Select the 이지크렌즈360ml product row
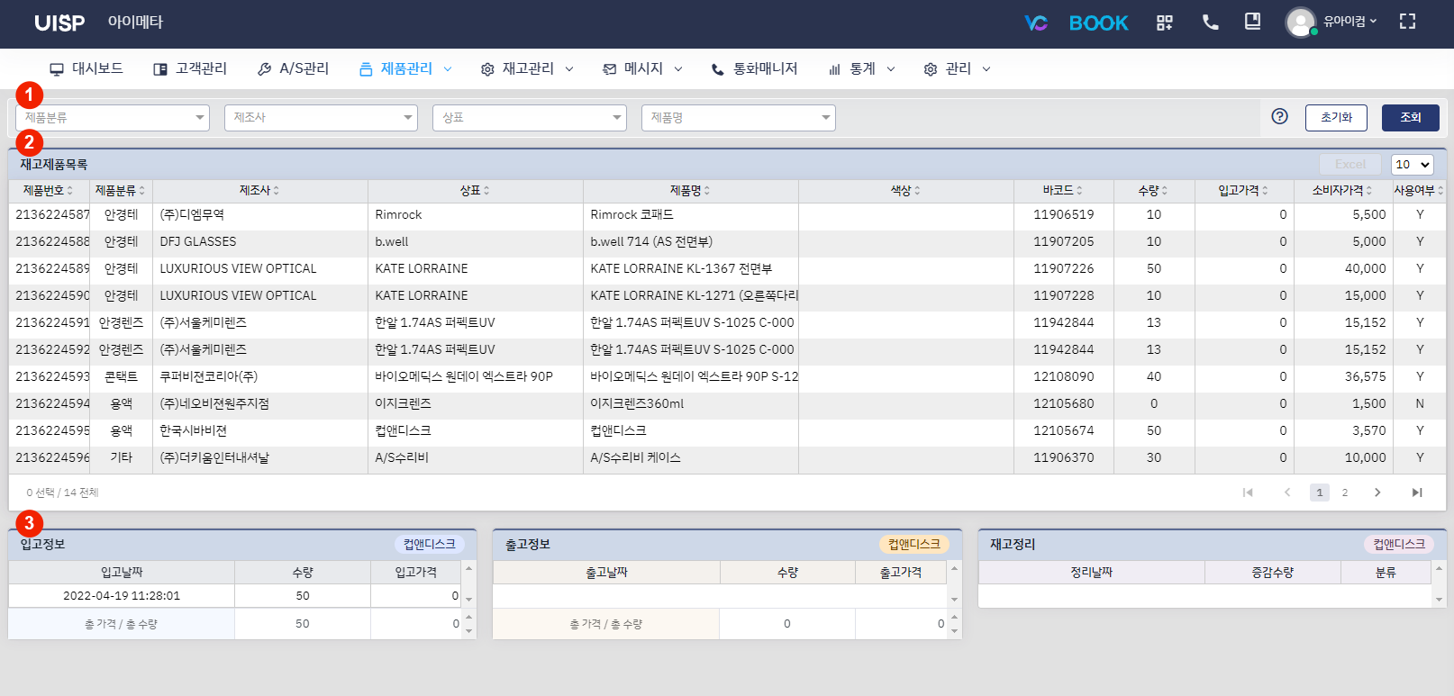The width and height of the screenshot is (1454, 696). pyautogui.click(x=727, y=404)
